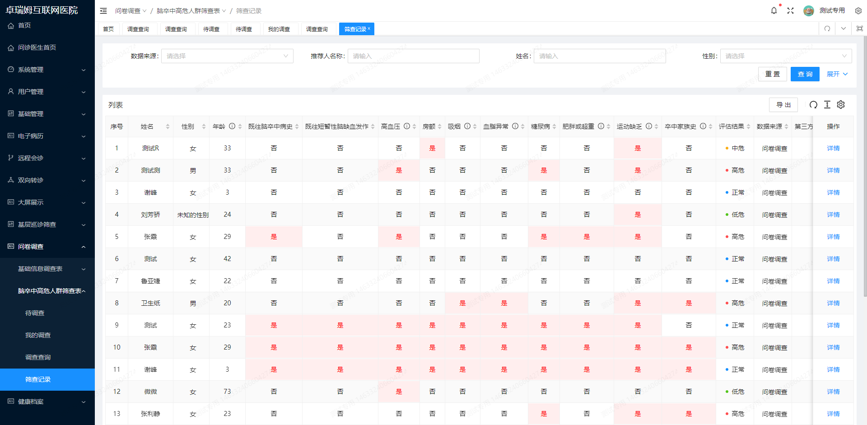This screenshot has height=425, width=867.
Task: Expand 系统管理 sidebar menu
Action: point(47,70)
